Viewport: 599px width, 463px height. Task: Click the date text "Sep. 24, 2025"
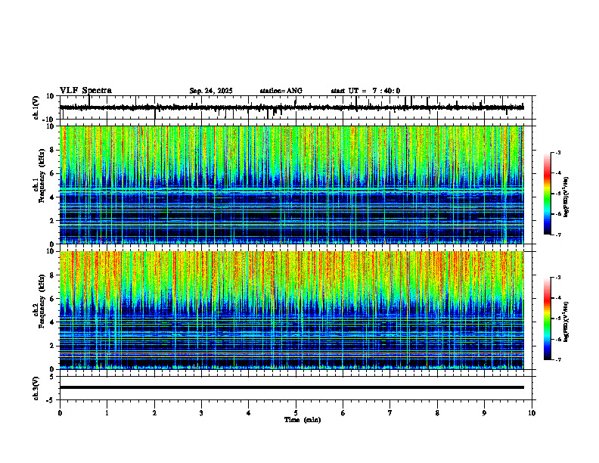click(x=211, y=91)
